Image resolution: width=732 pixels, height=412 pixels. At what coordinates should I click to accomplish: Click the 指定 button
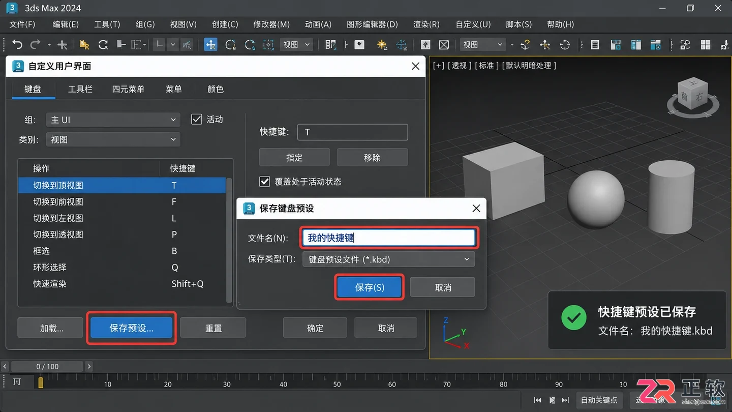[294, 158]
